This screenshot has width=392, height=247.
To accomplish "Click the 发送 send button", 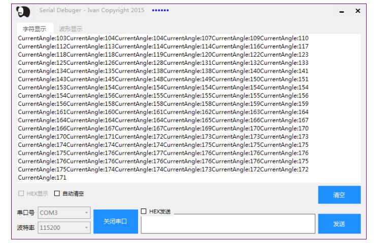I will pyautogui.click(x=339, y=224).
